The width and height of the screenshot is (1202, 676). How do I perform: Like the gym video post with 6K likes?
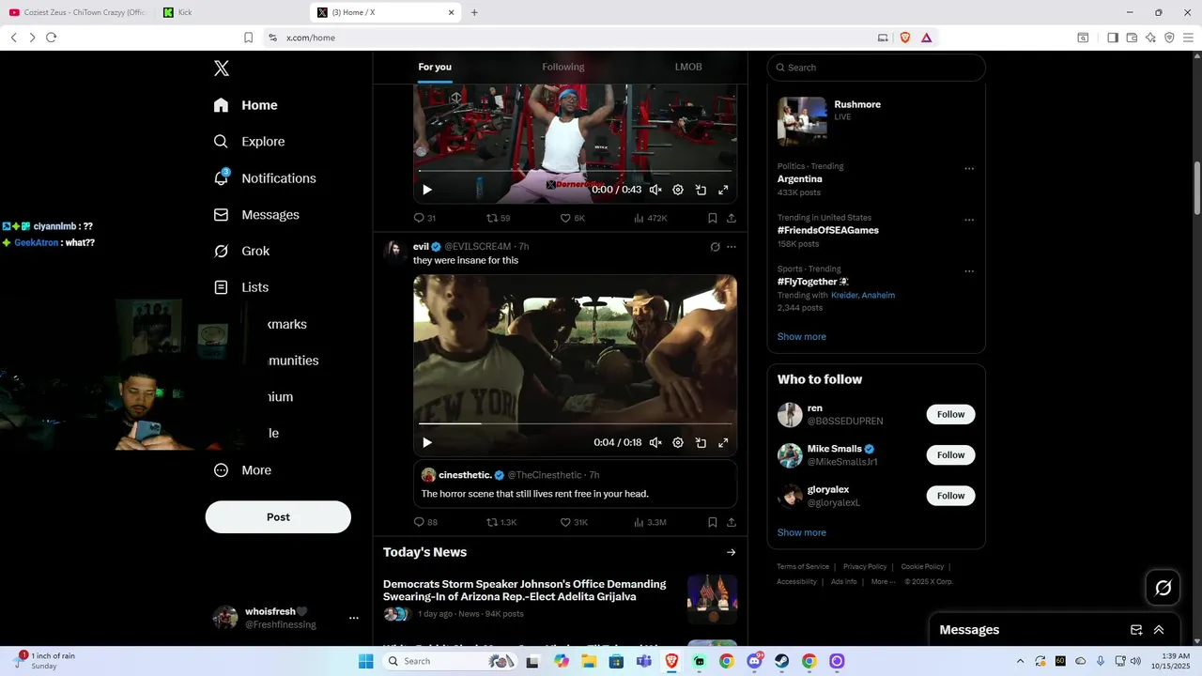pos(572,218)
